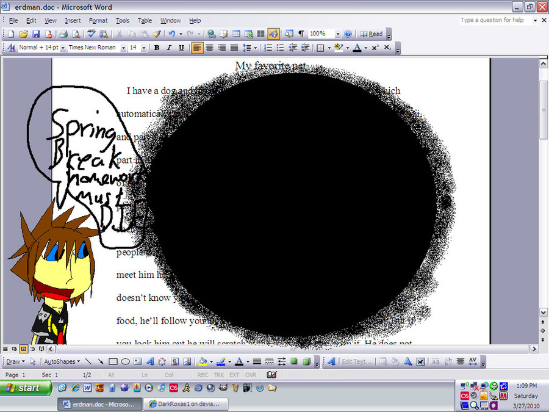This screenshot has height=412, width=549.
Task: Apply Fill Color paint bucket in Drawing toolbar
Action: coord(203,361)
